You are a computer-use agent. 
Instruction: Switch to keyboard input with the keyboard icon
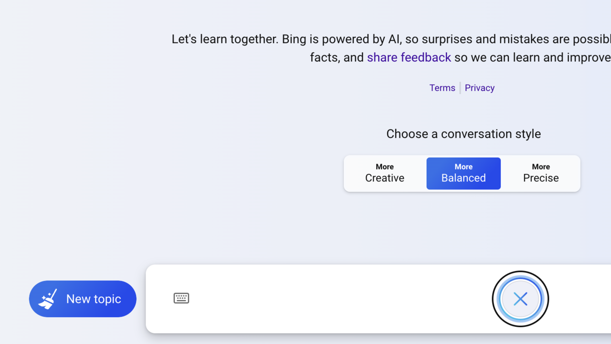(181, 298)
